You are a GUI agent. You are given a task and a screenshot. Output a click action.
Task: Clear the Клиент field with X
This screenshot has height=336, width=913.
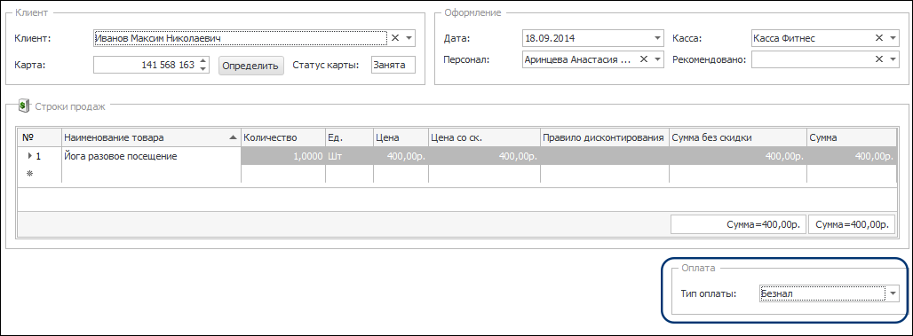click(x=394, y=38)
